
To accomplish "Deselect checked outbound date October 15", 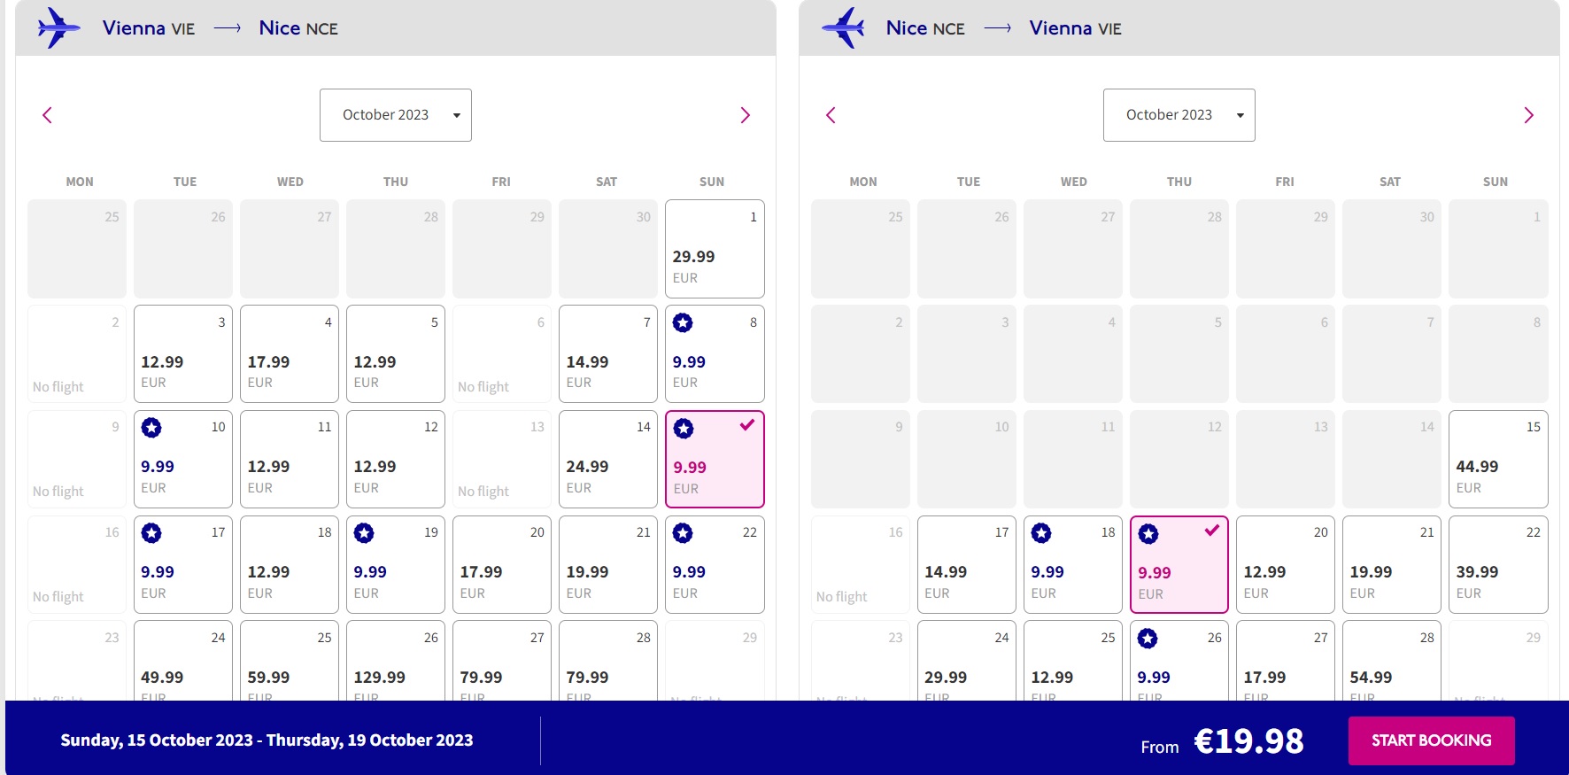I will click(715, 459).
